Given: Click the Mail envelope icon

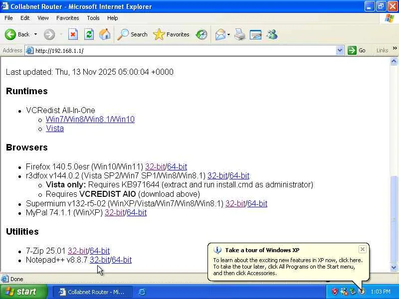Looking at the screenshot, I should [x=220, y=34].
